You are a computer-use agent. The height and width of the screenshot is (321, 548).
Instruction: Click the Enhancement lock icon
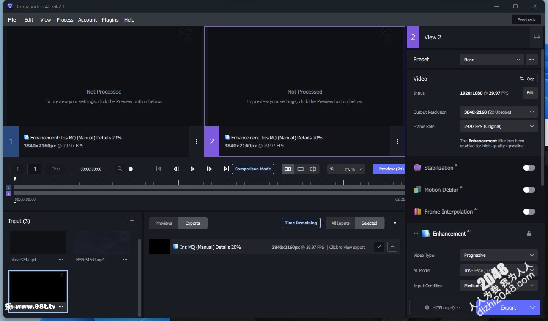pyautogui.click(x=529, y=234)
